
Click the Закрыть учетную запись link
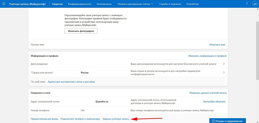tap(116, 119)
